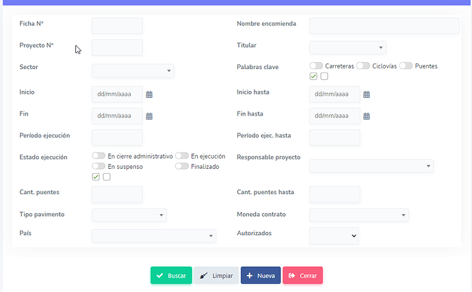This screenshot has height=292, width=472.
Task: Click the empty checkbox under Palabras clave
Action: point(324,76)
